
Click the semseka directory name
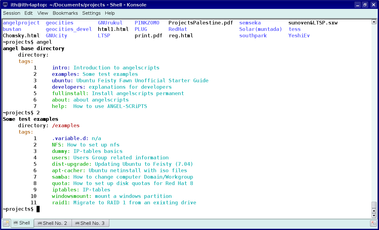(250, 23)
